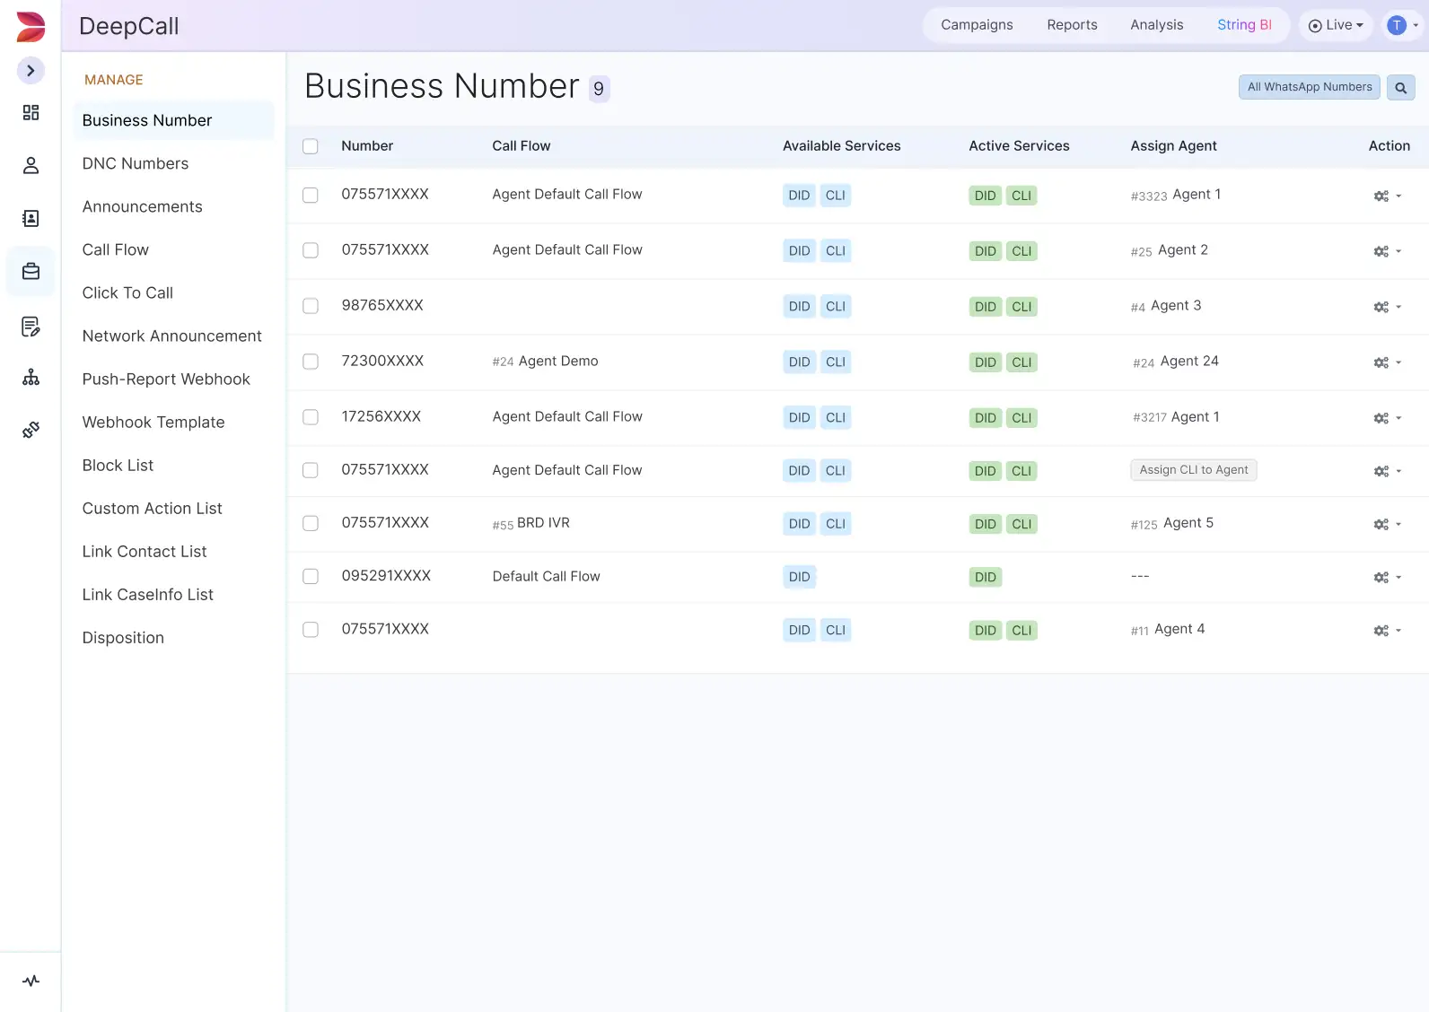Select the checkbox for 095291XXXX row

click(311, 577)
